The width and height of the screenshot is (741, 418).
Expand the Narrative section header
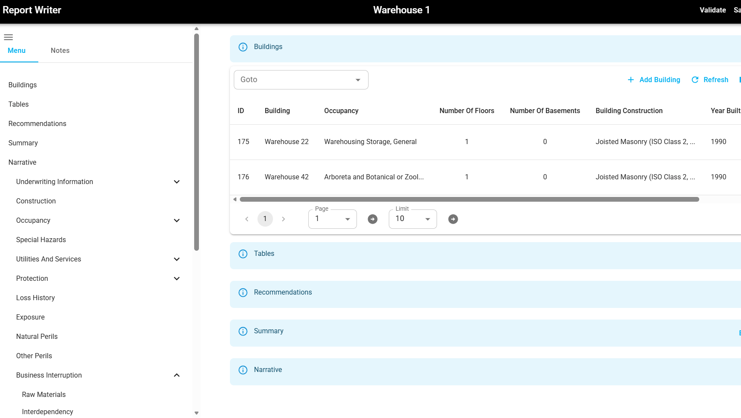(485, 372)
